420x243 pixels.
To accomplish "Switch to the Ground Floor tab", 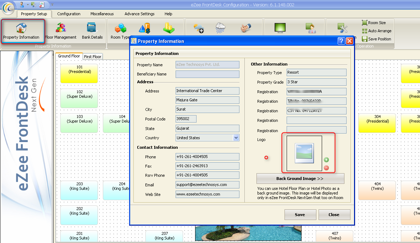I will 69,56.
